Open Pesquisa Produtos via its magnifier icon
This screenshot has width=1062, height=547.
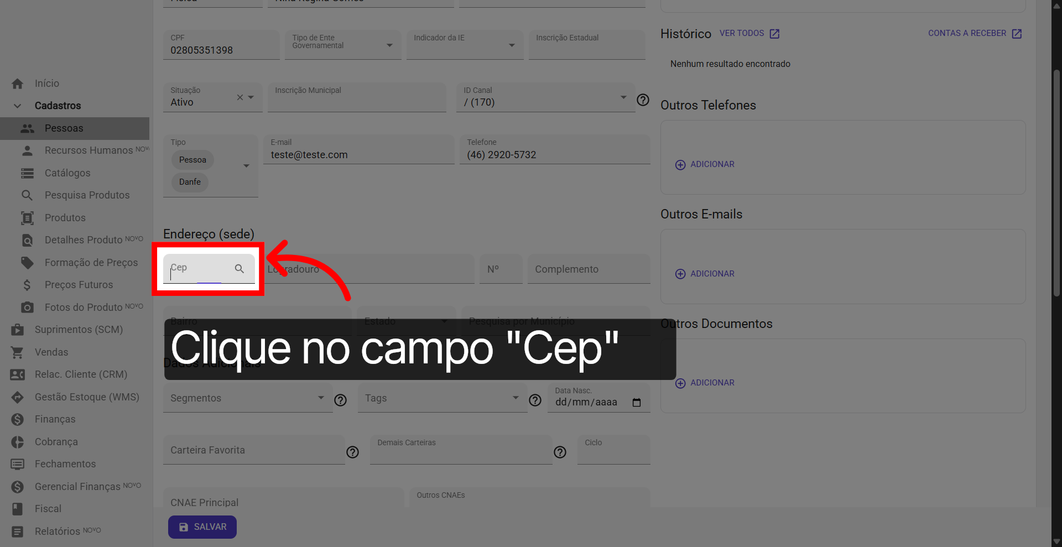(27, 195)
